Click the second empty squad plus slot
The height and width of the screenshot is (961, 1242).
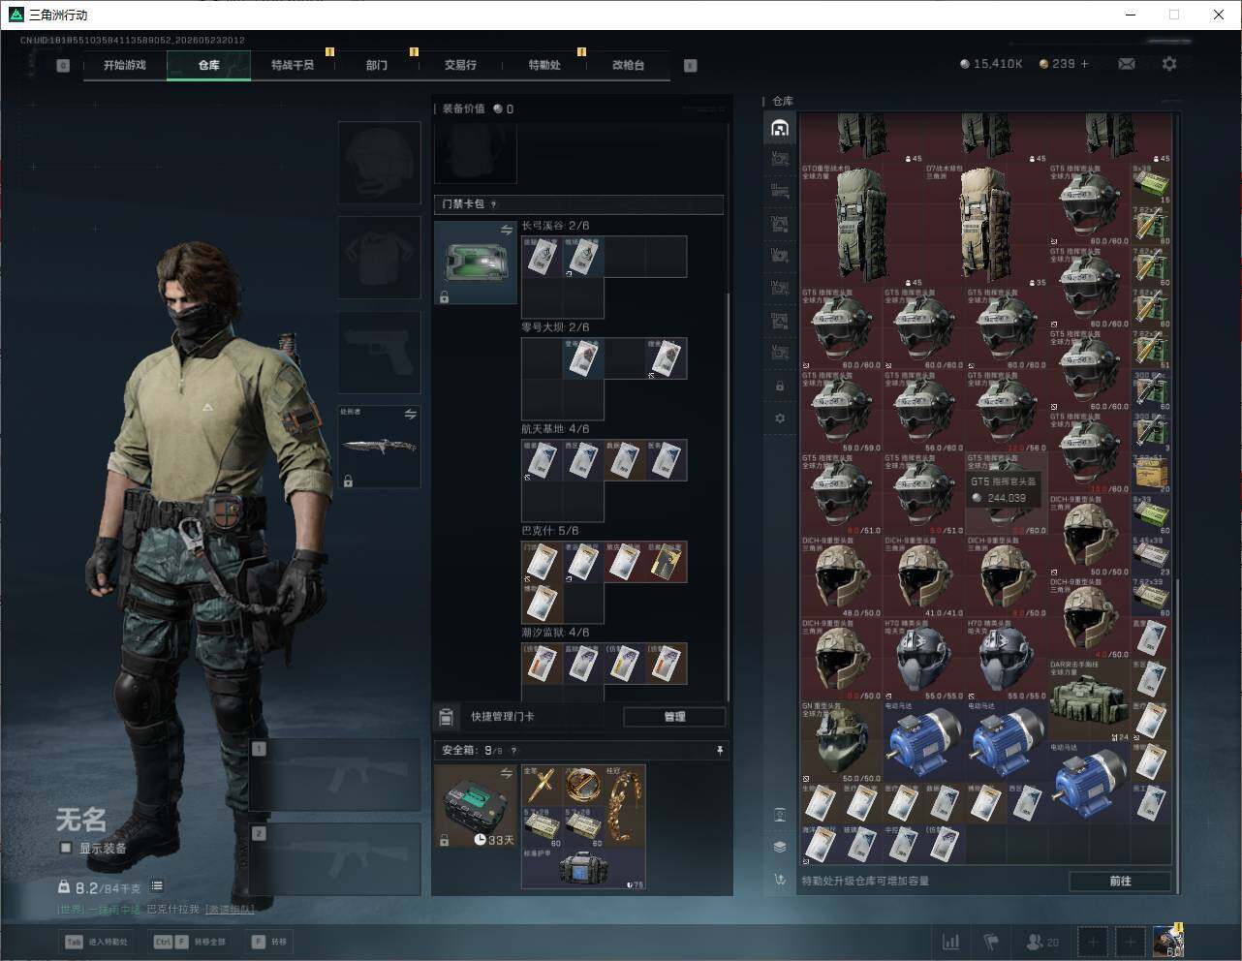(x=1130, y=941)
